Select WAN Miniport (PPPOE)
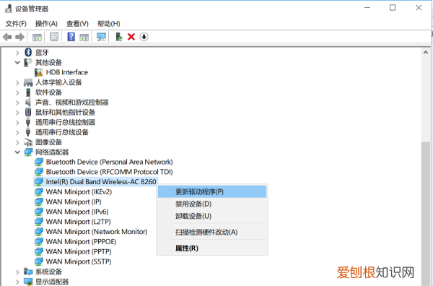Image resolution: width=433 pixels, height=286 pixels. (x=81, y=241)
